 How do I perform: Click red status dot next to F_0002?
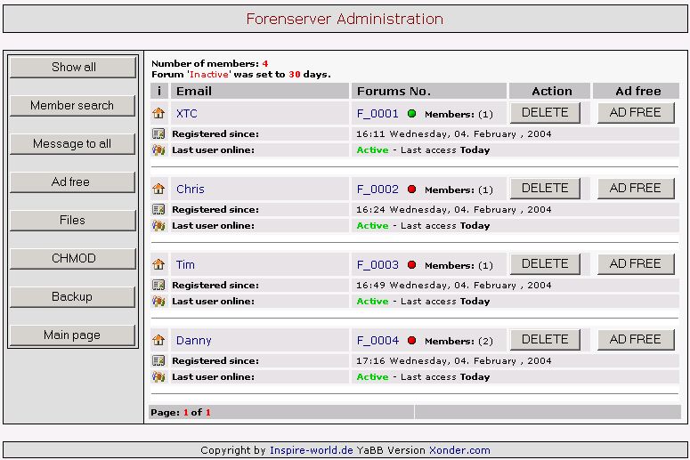click(x=412, y=190)
